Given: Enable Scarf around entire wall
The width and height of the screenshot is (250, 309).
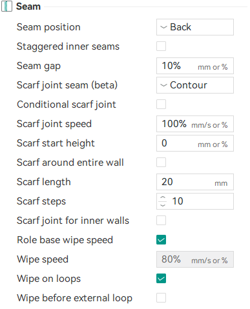Looking at the screenshot, I should 161,163.
